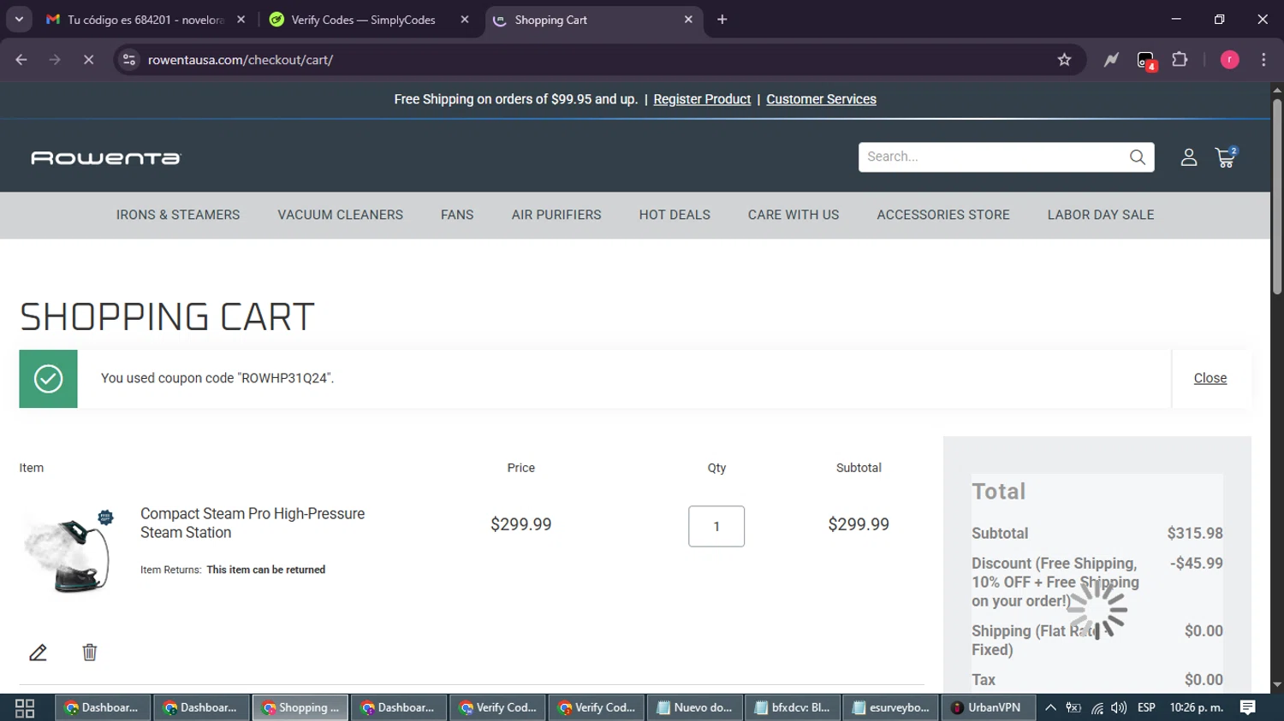
Task: Open Labor Day Sale menu
Action: point(1101,216)
